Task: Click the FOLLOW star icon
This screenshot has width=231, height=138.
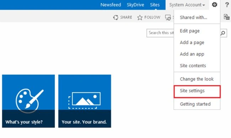Action: pos(140,17)
